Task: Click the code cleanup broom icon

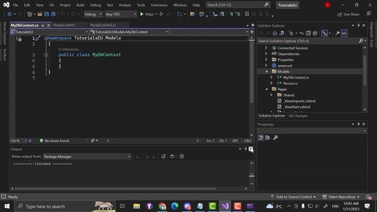Action: point(93,141)
